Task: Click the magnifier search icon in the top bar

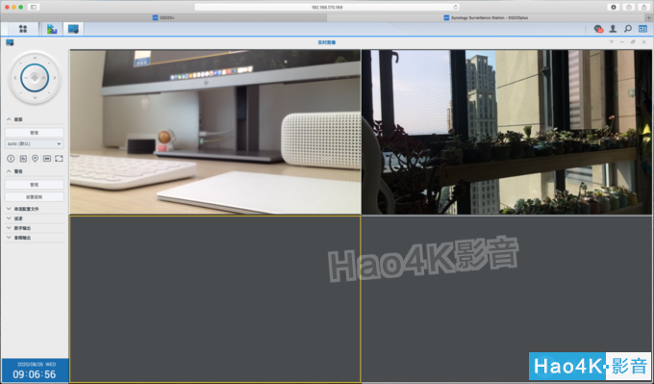Action: (x=628, y=29)
